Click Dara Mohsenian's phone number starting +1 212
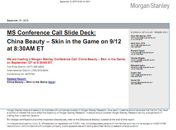Screen dimensions: 176x130 point(136,39)
